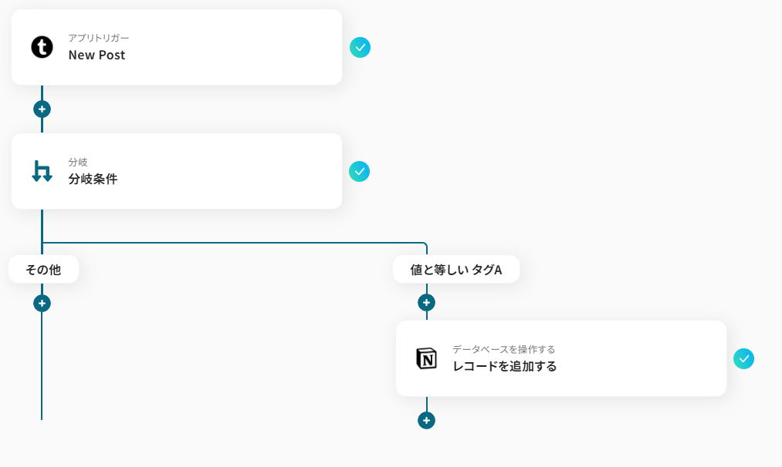Click the Tumblr icon on the New Post trigger
Image resolution: width=782 pixels, height=467 pixels.
pyautogui.click(x=42, y=47)
